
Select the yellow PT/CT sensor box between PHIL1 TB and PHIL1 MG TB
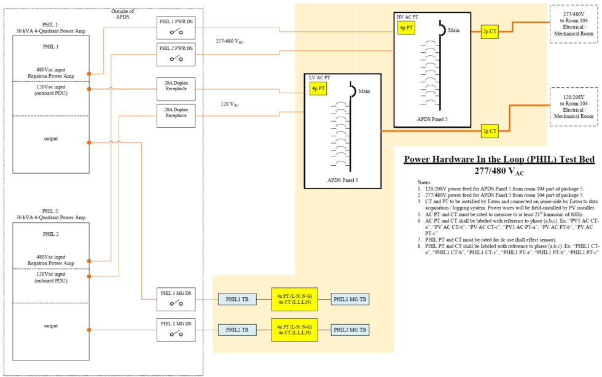[x=294, y=299]
